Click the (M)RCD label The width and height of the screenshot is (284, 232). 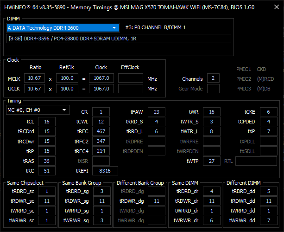pyautogui.click(x=265, y=79)
